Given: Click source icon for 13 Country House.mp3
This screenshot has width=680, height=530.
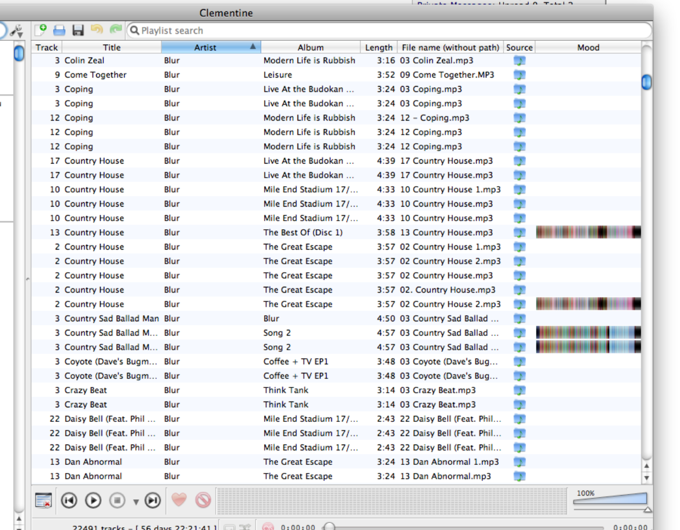Looking at the screenshot, I should click(x=519, y=232).
